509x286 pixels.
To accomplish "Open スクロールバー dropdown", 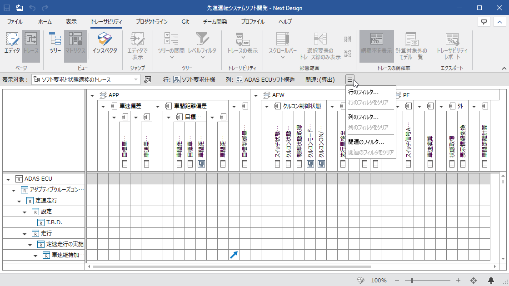I will click(282, 46).
